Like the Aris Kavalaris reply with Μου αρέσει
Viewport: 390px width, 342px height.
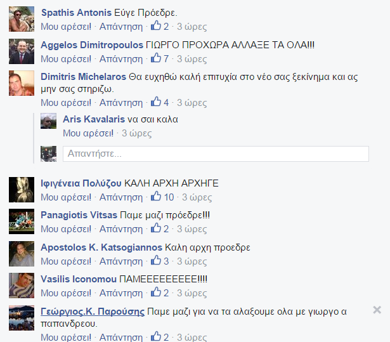[x=88, y=133]
